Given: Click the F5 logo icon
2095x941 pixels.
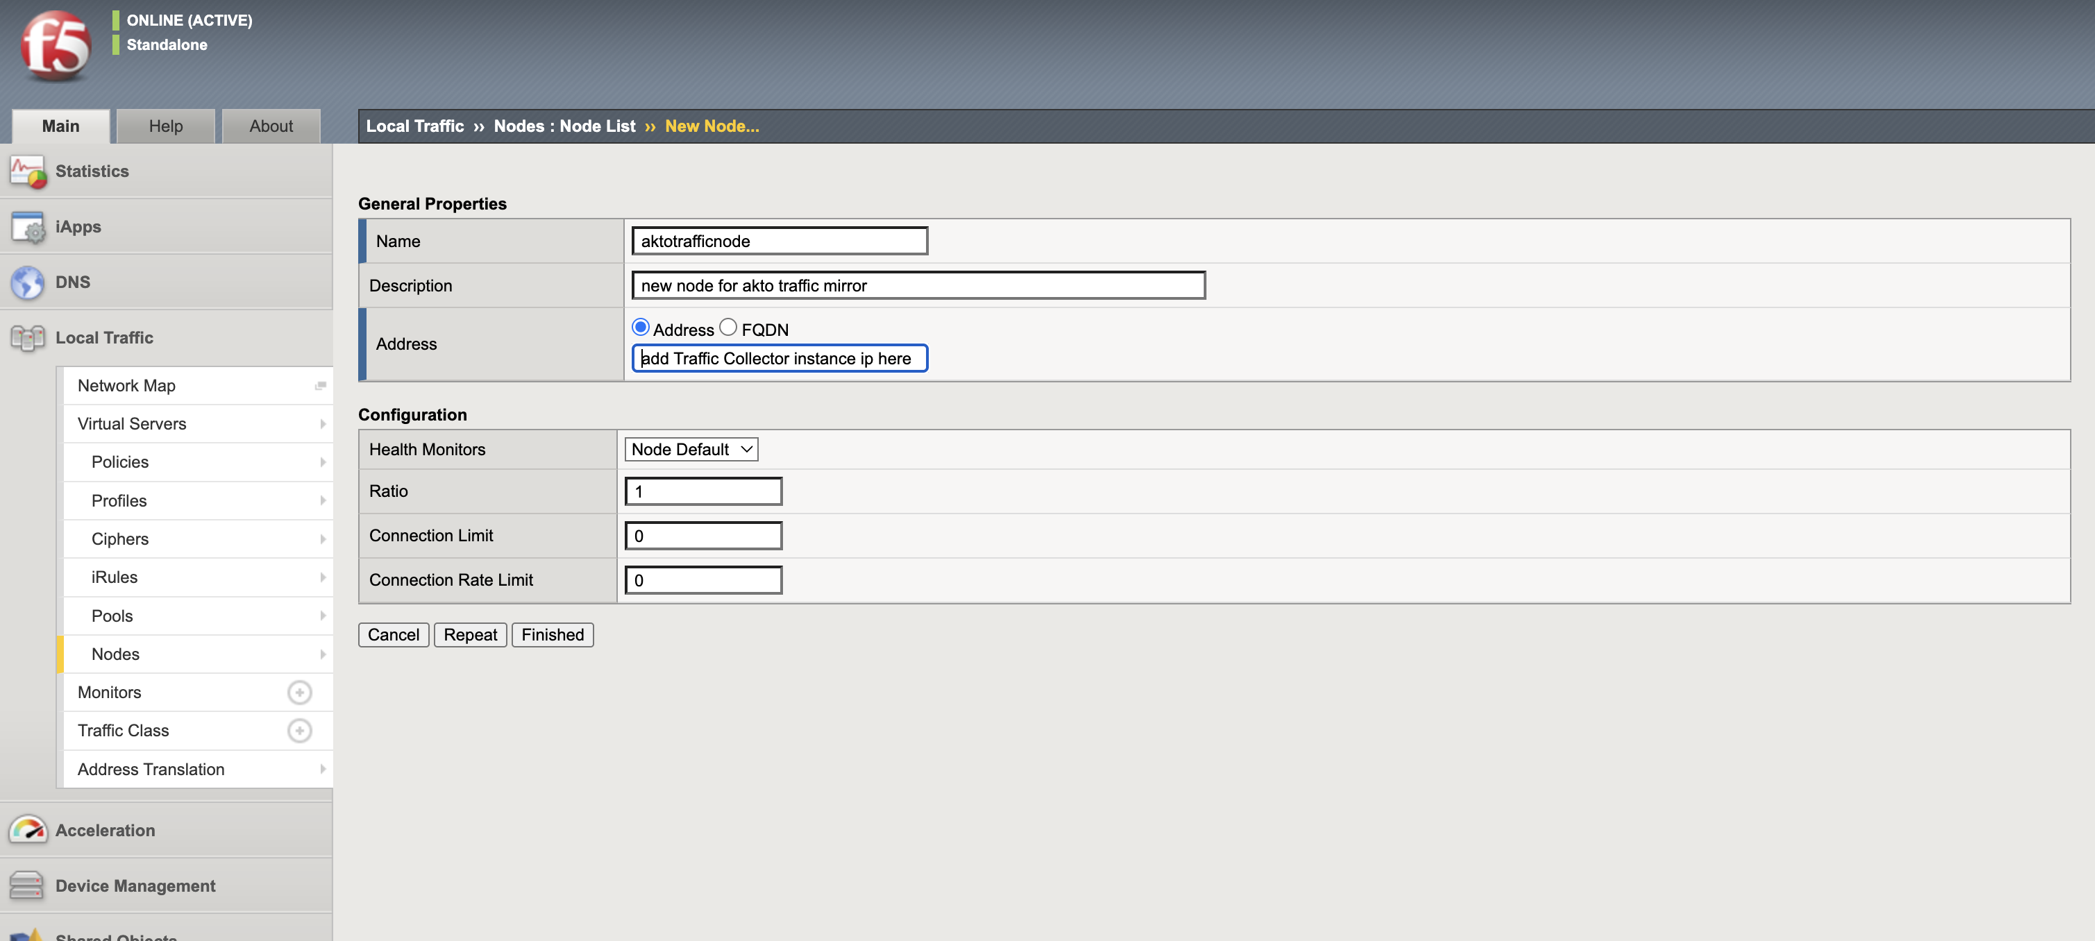Looking at the screenshot, I should click(x=56, y=46).
